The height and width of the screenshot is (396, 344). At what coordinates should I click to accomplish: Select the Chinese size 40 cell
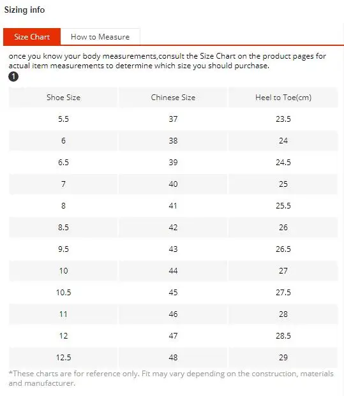pos(173,184)
